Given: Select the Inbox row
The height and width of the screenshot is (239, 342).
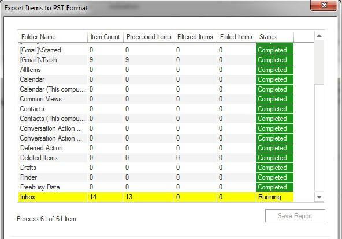Looking at the screenshot, I should point(156,197).
